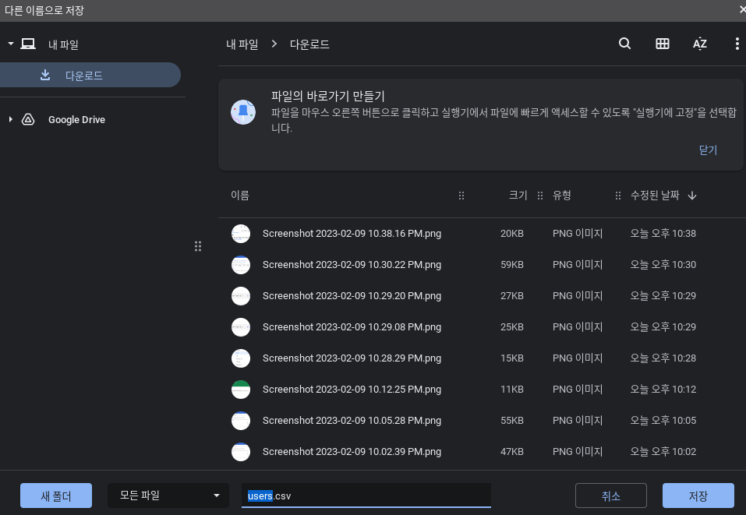Open AZ sort options icon
The image size is (746, 515).
(700, 44)
